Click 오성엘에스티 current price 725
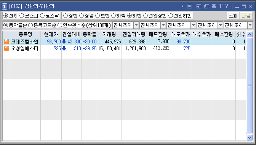The height and width of the screenshot is (145, 256). (x=57, y=48)
